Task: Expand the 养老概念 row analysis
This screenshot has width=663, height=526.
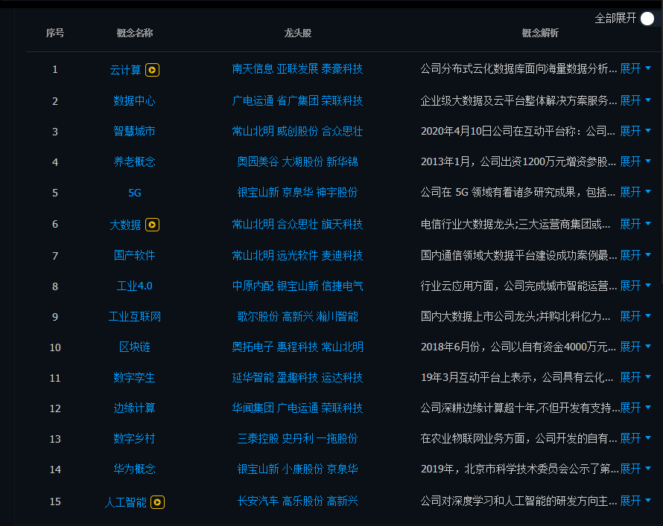Action: [635, 161]
